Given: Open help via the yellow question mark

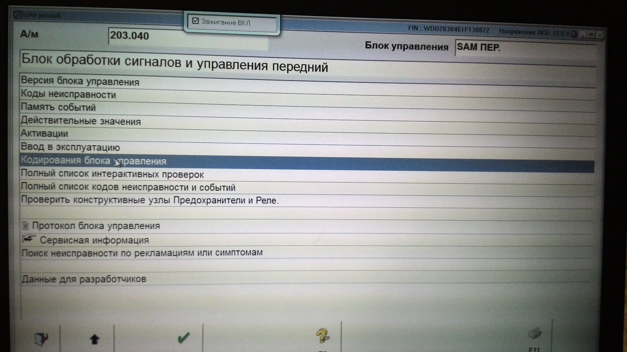Looking at the screenshot, I should coord(322,336).
